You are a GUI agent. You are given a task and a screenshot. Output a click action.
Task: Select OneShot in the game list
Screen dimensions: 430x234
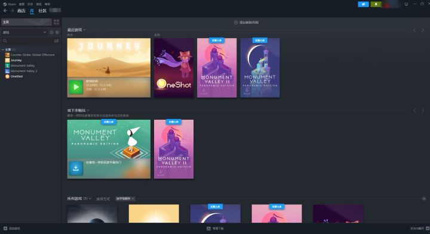pyautogui.click(x=17, y=76)
